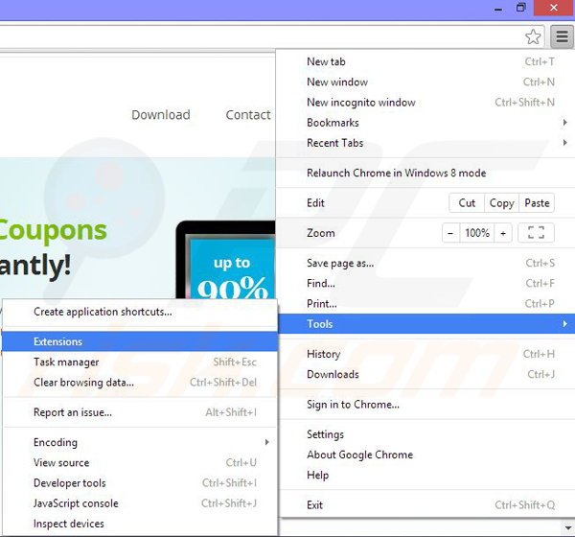Minimize the Chrome window
Screen dimensions: 575x537
click(x=498, y=9)
